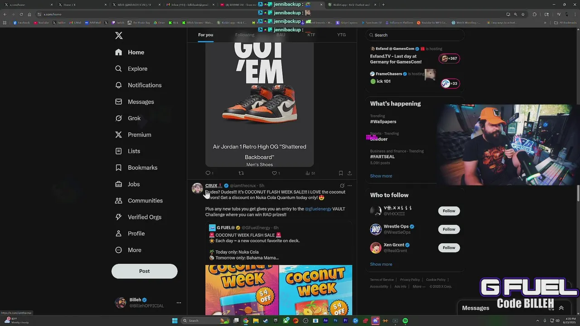Viewport: 580px width, 326px height.
Task: Click the search field on X
Action: [x=415, y=35]
